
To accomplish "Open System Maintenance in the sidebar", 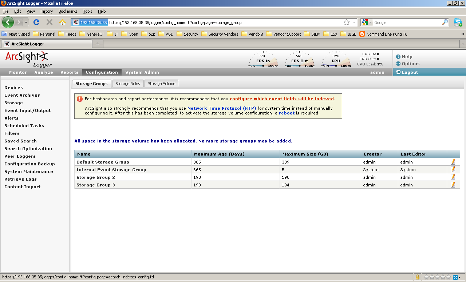I will (x=29, y=172).
